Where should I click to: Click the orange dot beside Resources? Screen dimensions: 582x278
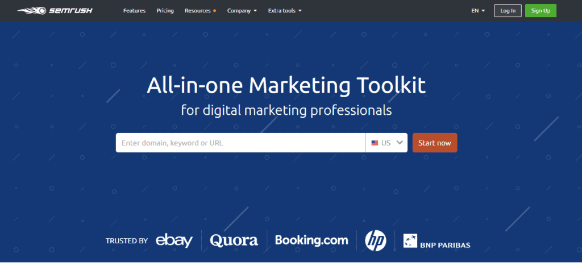[x=214, y=11]
